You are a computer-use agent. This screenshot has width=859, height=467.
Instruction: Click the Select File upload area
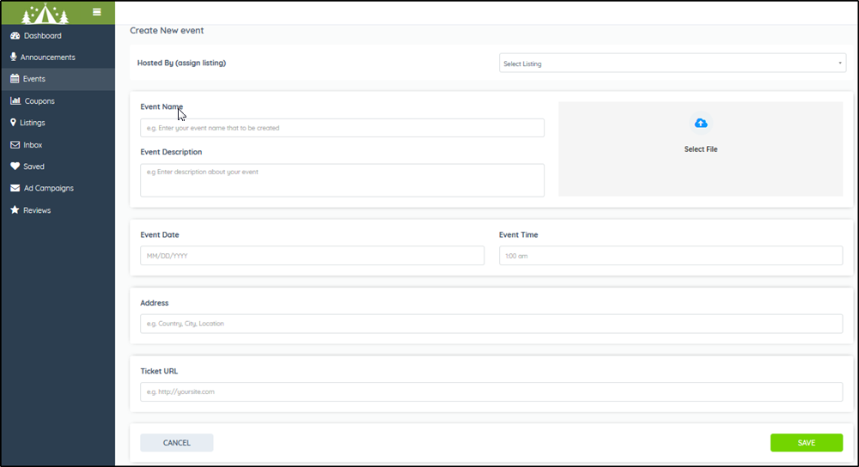point(701,149)
